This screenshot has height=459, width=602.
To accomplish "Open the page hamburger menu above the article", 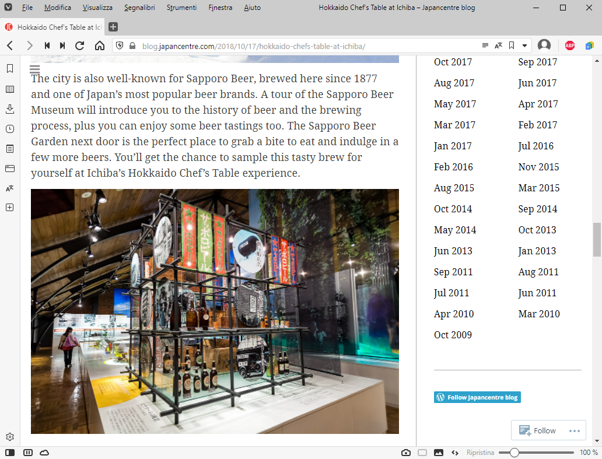I will tap(34, 69).
